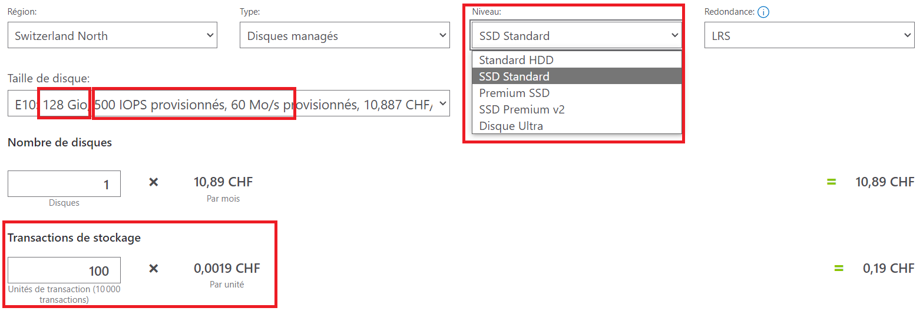The image size is (923, 311).
Task: Select Standard HDD option
Action: (577, 60)
